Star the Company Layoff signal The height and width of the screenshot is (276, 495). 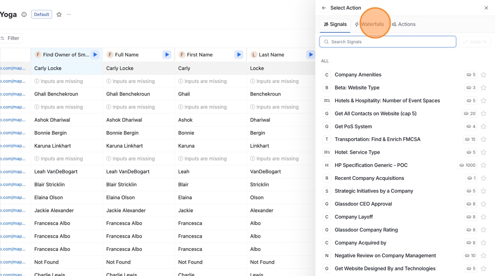[x=484, y=217]
